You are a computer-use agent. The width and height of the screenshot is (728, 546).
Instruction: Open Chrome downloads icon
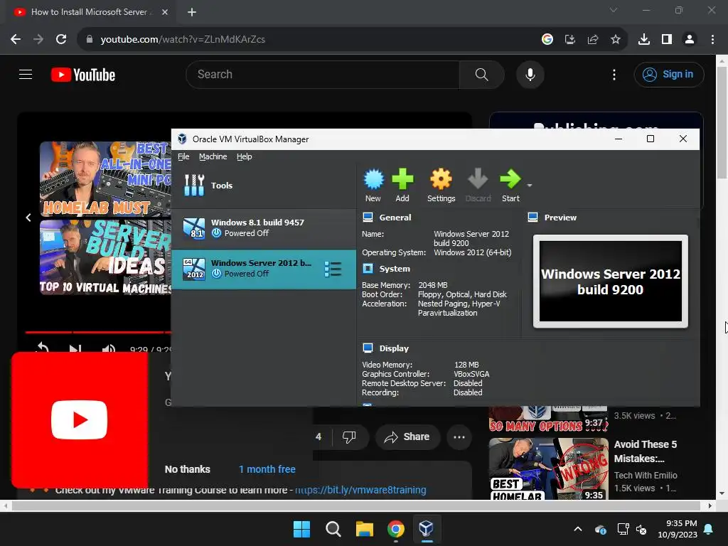coord(644,40)
